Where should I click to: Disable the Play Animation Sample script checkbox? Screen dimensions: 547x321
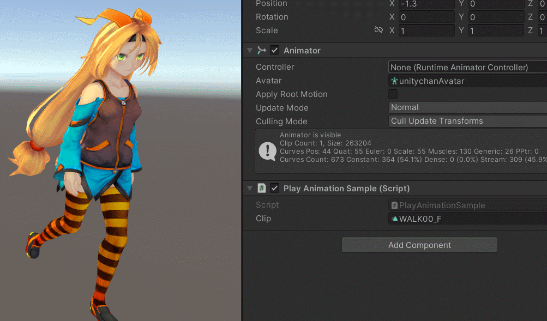[274, 188]
